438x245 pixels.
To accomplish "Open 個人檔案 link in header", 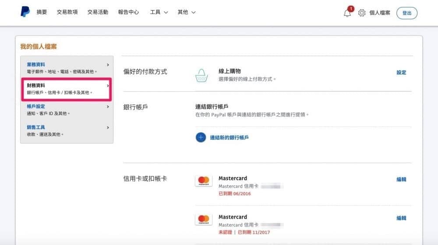I will (380, 13).
